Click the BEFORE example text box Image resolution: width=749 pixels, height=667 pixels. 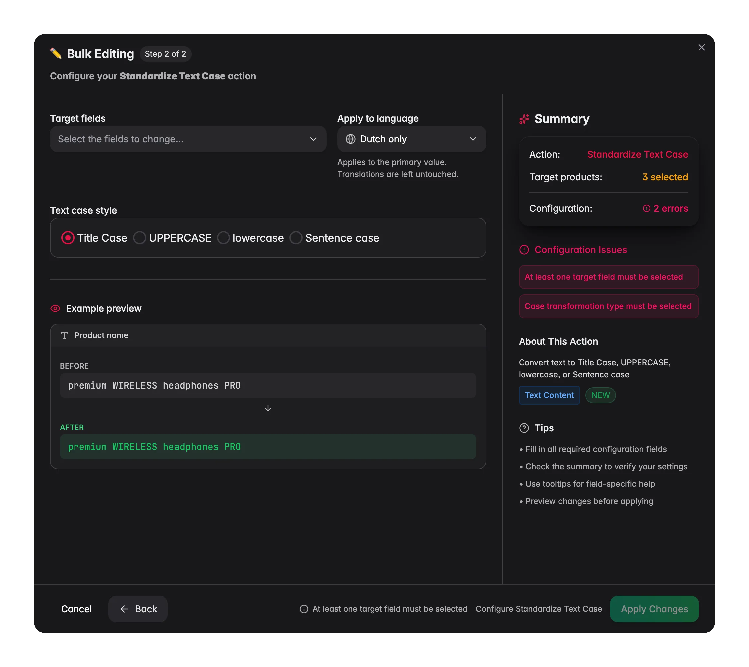tap(268, 386)
